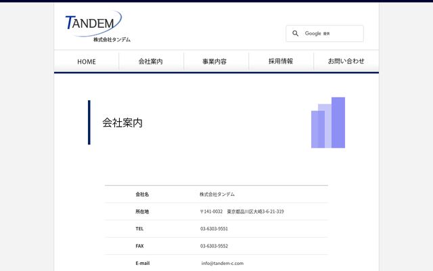Open the HOME menu item
433x271 pixels.
(x=87, y=62)
